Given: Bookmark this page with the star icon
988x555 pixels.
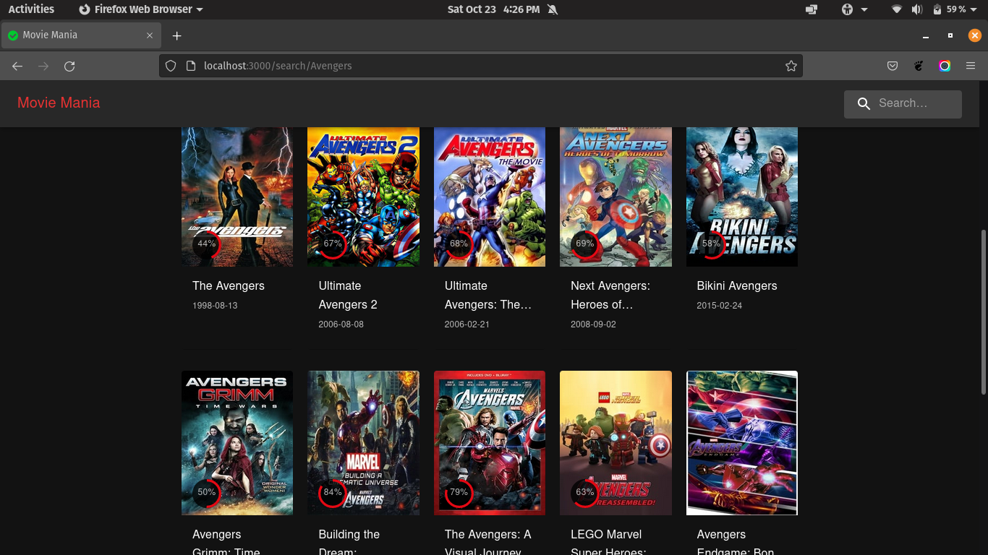Looking at the screenshot, I should (x=791, y=66).
